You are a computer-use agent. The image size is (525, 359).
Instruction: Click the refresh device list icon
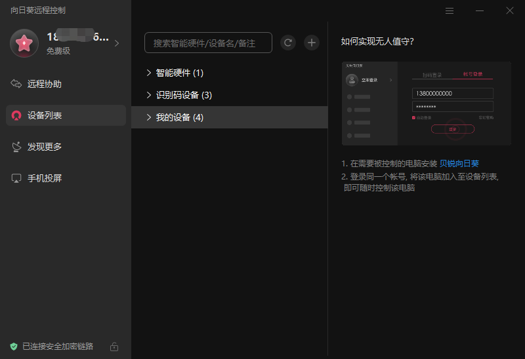tap(287, 43)
